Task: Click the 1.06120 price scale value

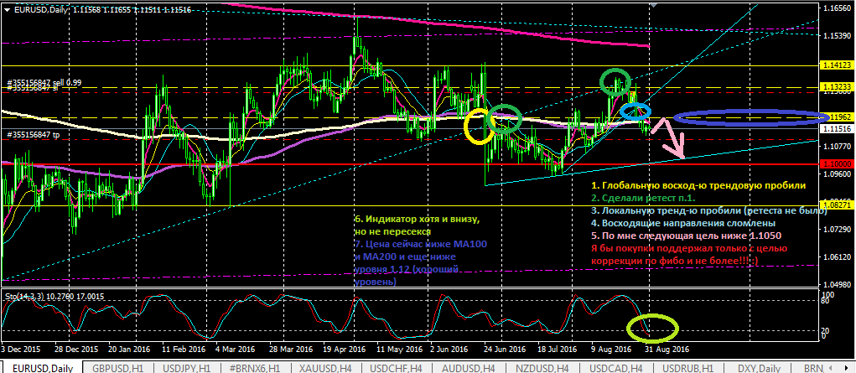Action: tap(838, 256)
